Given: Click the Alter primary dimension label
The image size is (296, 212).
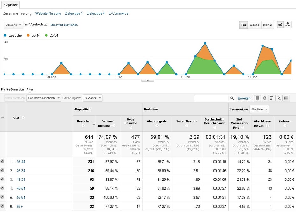Looking at the screenshot, I should coord(30,89).
